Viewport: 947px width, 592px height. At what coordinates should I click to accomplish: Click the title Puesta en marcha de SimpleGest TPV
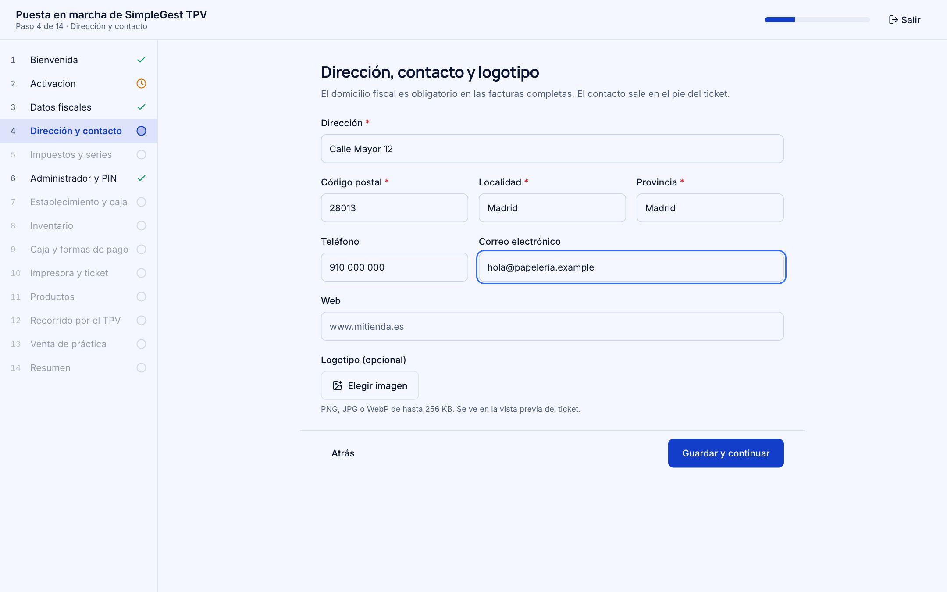pos(111,14)
